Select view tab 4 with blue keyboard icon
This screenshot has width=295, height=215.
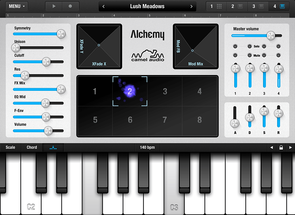279,6
